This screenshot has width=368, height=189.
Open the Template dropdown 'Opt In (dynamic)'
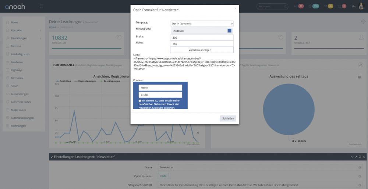pos(202,24)
